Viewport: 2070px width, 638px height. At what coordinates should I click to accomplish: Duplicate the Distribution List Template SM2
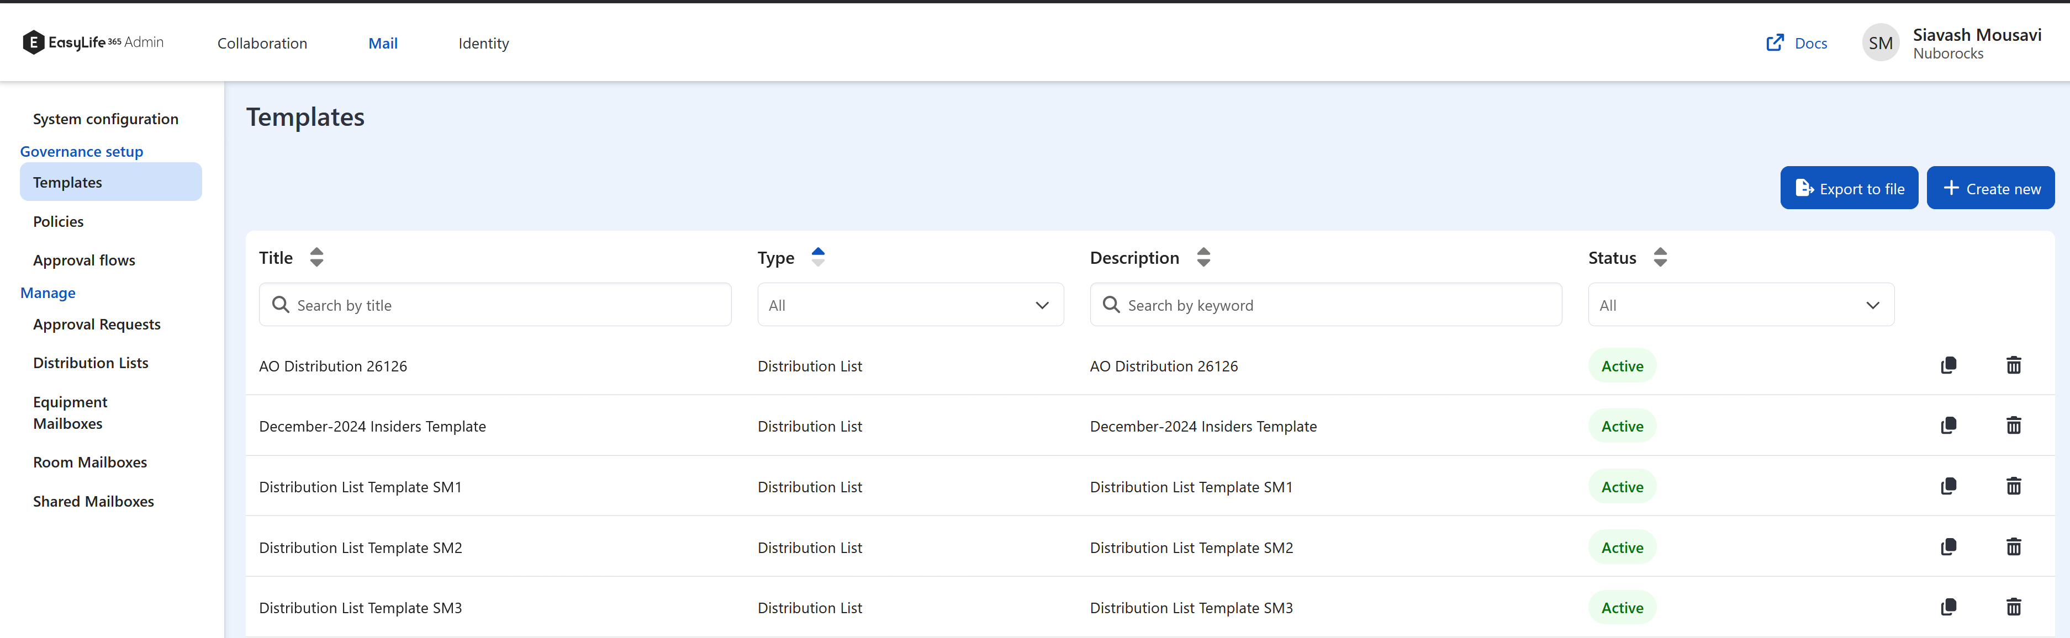[x=1948, y=546]
